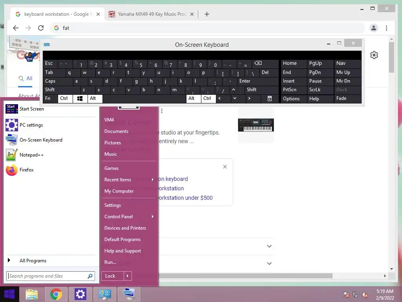Click the Backspace key on On-Screen Keyboard
The image size is (402, 302).
[258, 63]
